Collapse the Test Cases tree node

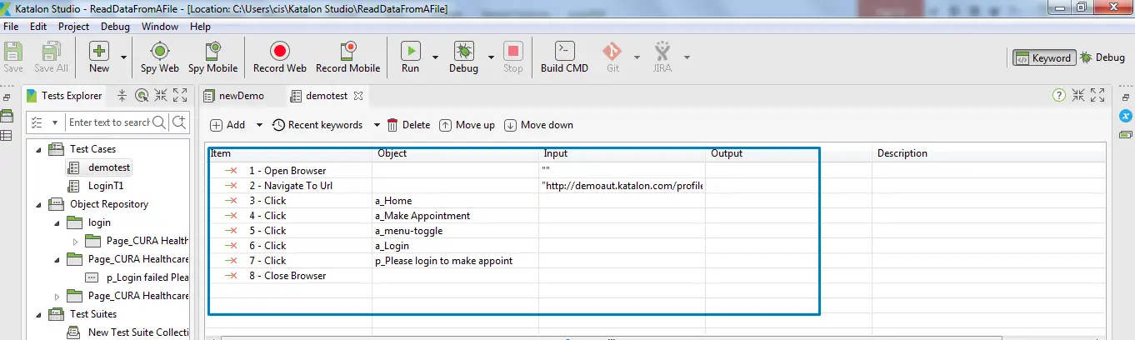[x=37, y=149]
